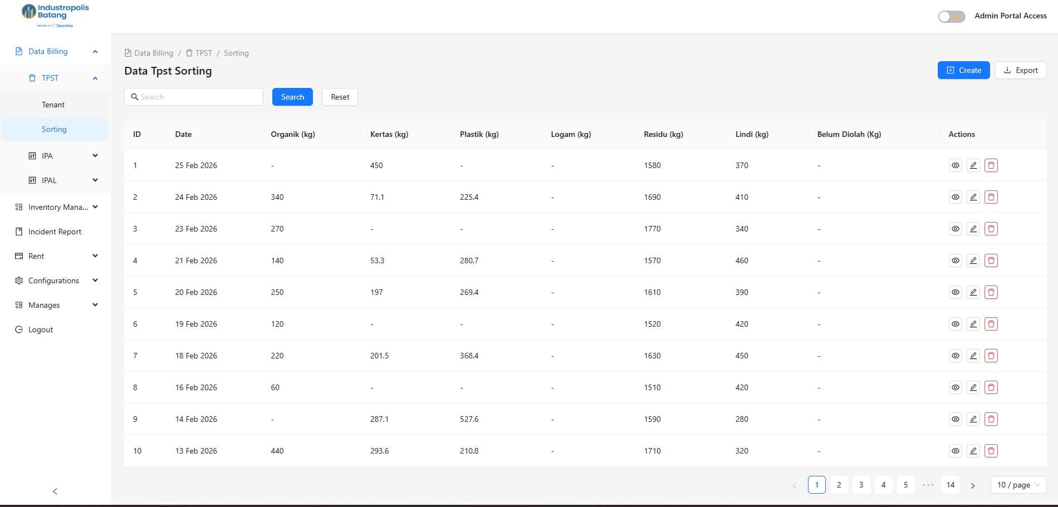Screen dimensions: 1058x507
Task: Click Logout in the sidebar
Action: (x=55, y=329)
